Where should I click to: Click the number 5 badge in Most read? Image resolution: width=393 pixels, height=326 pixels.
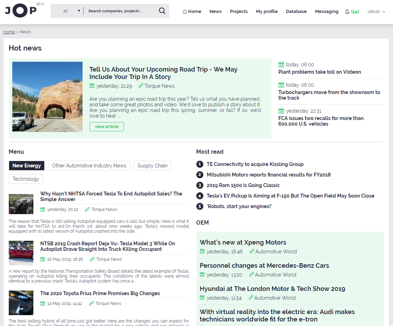[199, 206]
